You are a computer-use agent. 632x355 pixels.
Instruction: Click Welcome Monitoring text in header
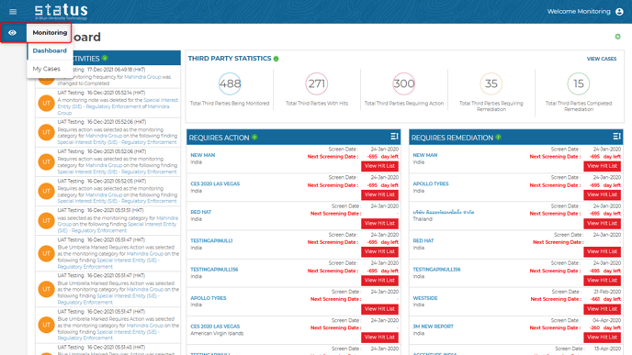pos(579,12)
